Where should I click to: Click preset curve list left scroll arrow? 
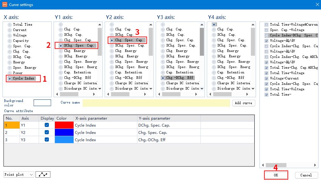point(263,165)
